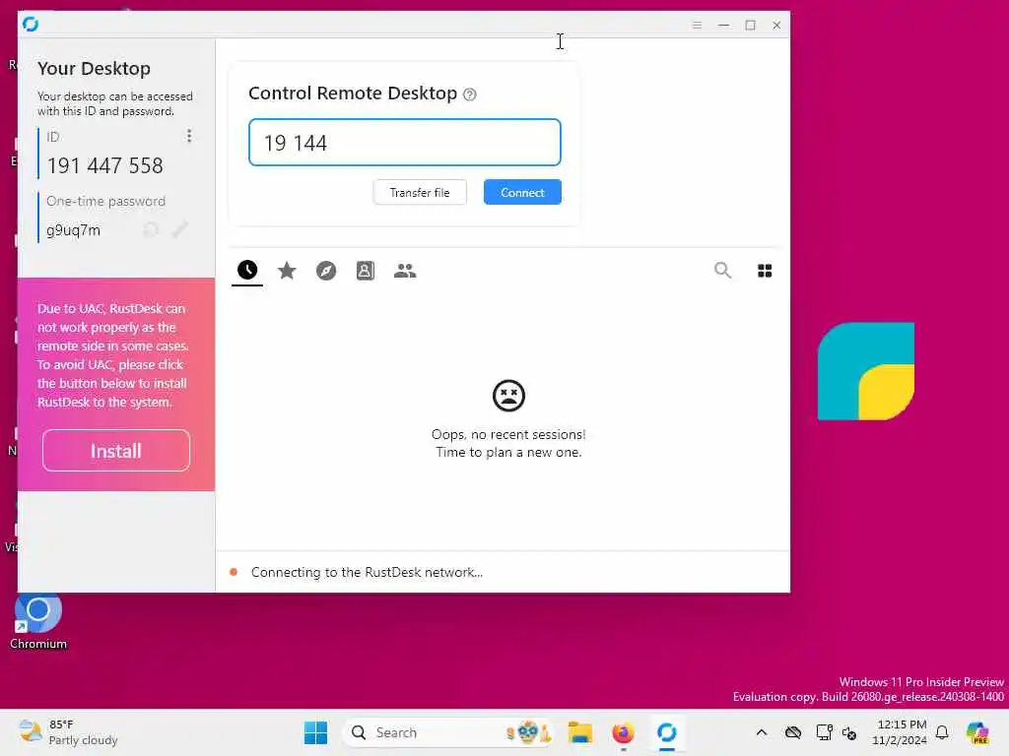Change peer view with the grid icon
1009x756 pixels.
tap(765, 271)
